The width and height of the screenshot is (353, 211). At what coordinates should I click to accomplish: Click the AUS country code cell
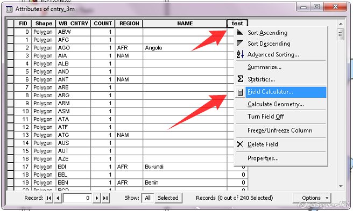pos(73,143)
